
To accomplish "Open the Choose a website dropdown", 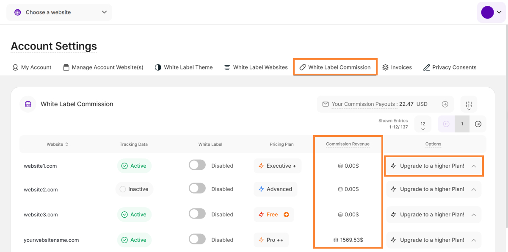I will (59, 12).
